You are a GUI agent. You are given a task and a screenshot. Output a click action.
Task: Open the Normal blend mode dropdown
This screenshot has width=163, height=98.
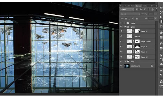click(x=130, y=14)
